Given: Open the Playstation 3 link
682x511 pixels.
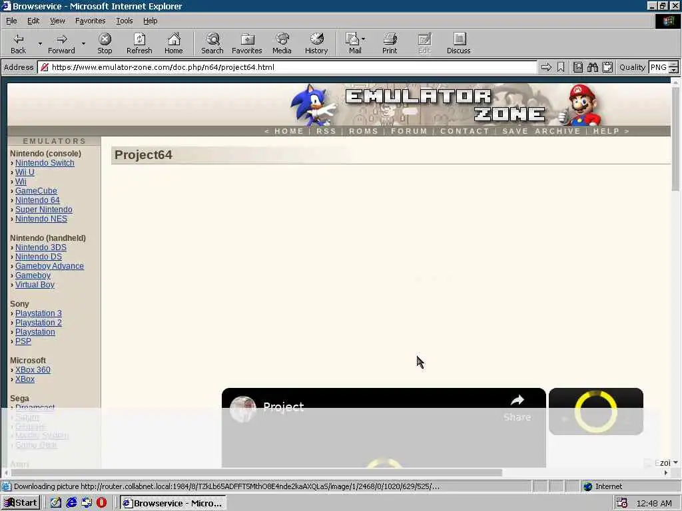Looking at the screenshot, I should point(39,313).
